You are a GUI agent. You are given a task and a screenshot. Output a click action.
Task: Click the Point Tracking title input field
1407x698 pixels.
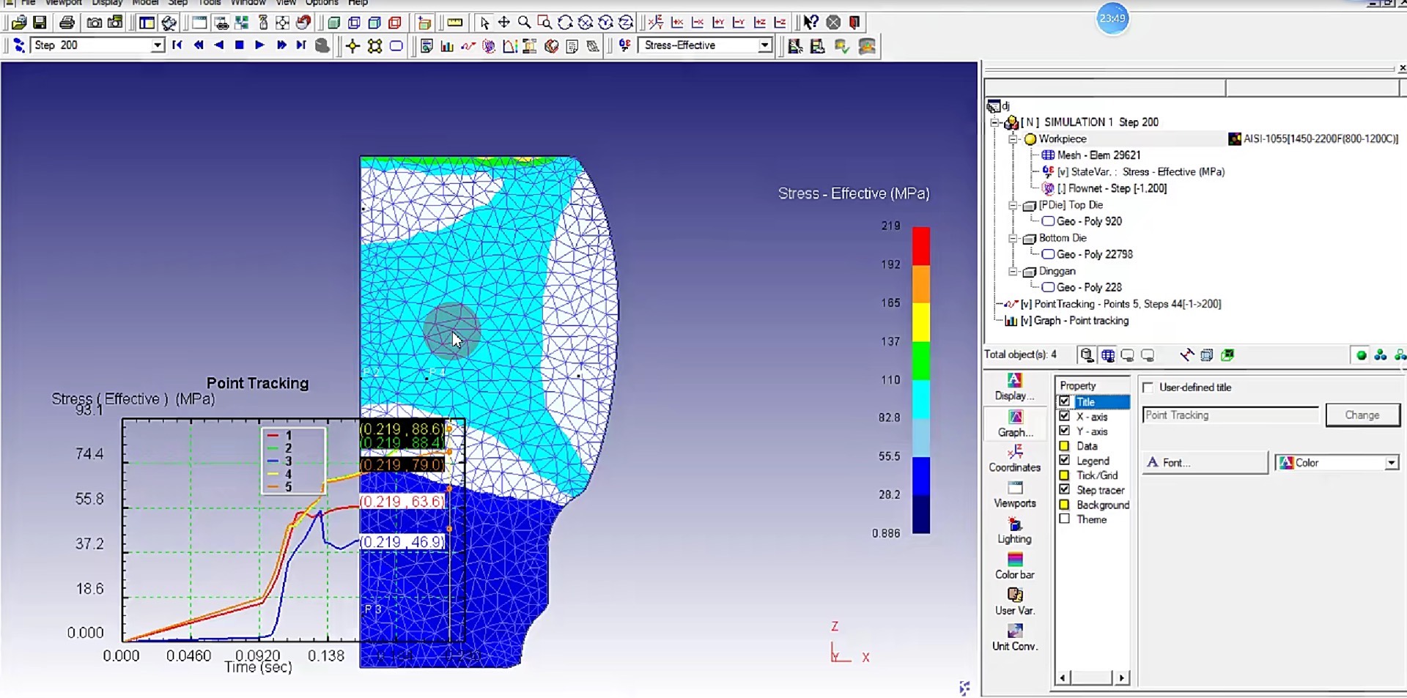1230,415
